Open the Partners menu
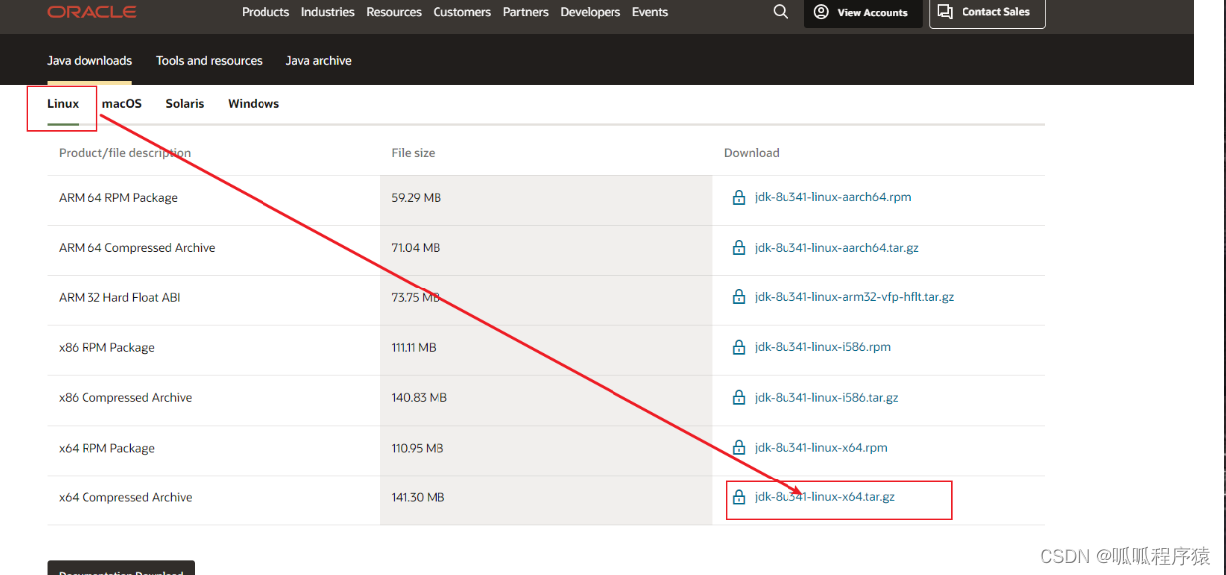The height and width of the screenshot is (575, 1226). click(526, 12)
